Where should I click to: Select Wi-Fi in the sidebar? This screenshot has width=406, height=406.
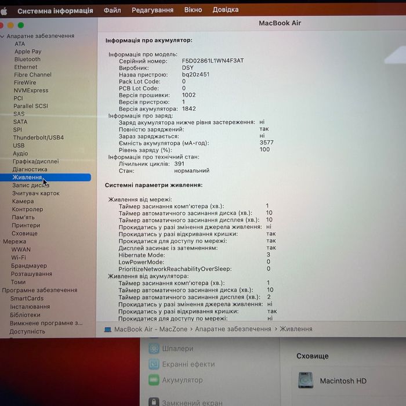[19, 258]
